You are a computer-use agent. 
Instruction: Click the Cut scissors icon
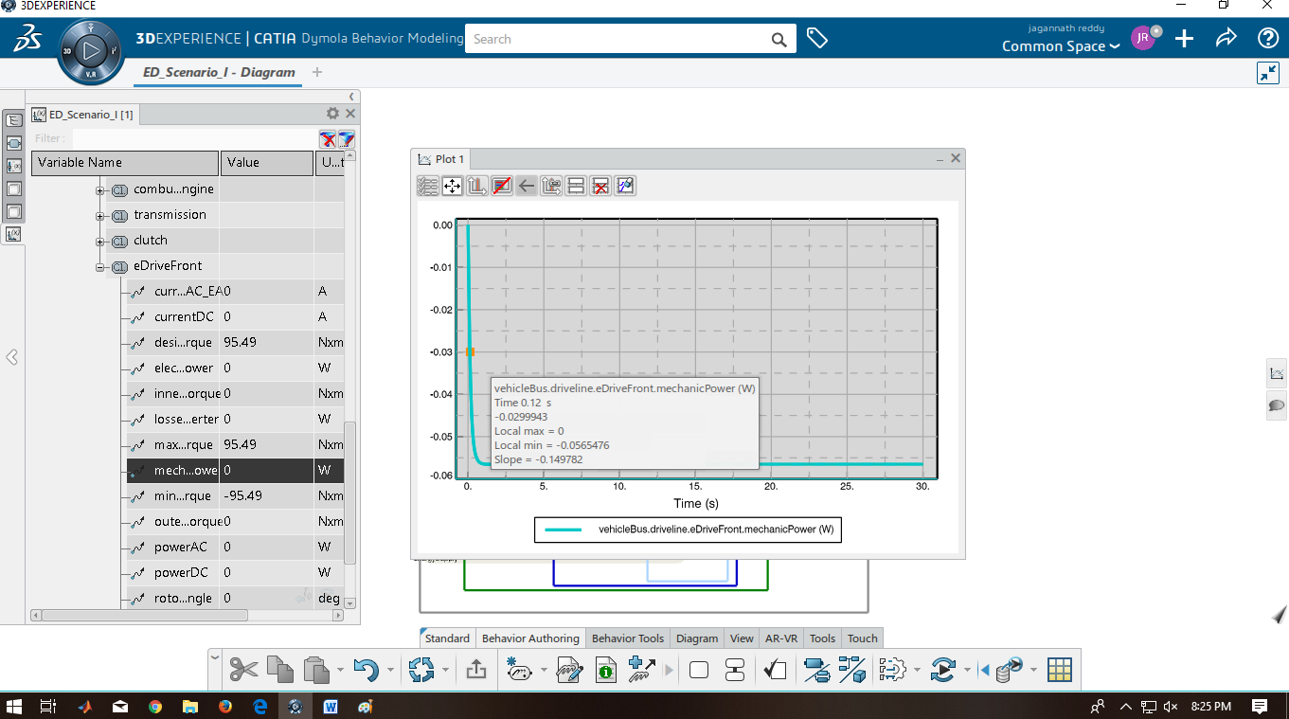pos(243,671)
